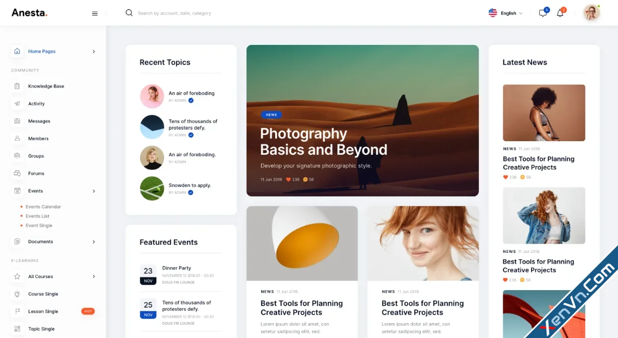The width and height of the screenshot is (618, 338).
Task: Click the Documents sidebar icon
Action: 17,241
